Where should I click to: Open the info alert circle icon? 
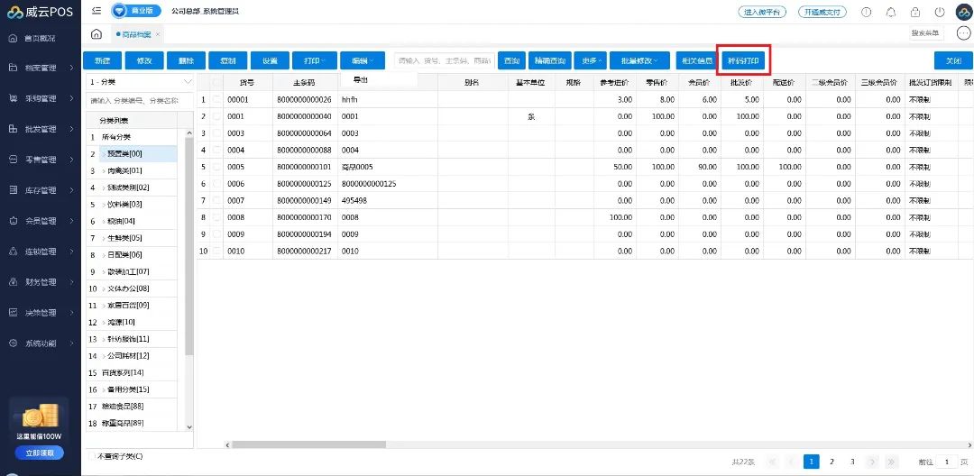[x=867, y=13]
